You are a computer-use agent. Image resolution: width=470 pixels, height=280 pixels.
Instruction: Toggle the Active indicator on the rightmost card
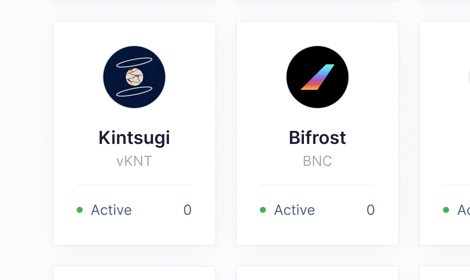463,210
